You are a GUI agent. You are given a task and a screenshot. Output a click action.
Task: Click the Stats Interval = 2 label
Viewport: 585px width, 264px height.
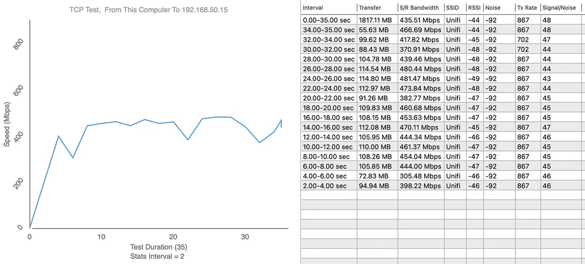pos(157,256)
